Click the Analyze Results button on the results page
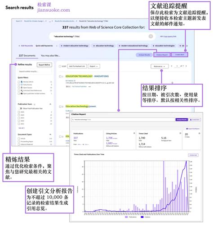 pos(144,55)
